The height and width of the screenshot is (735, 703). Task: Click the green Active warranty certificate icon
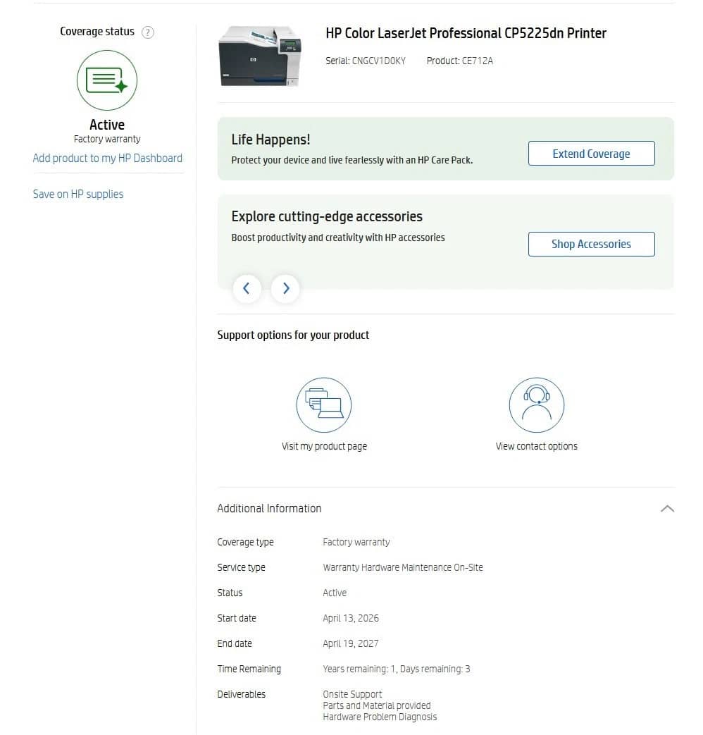click(x=107, y=80)
